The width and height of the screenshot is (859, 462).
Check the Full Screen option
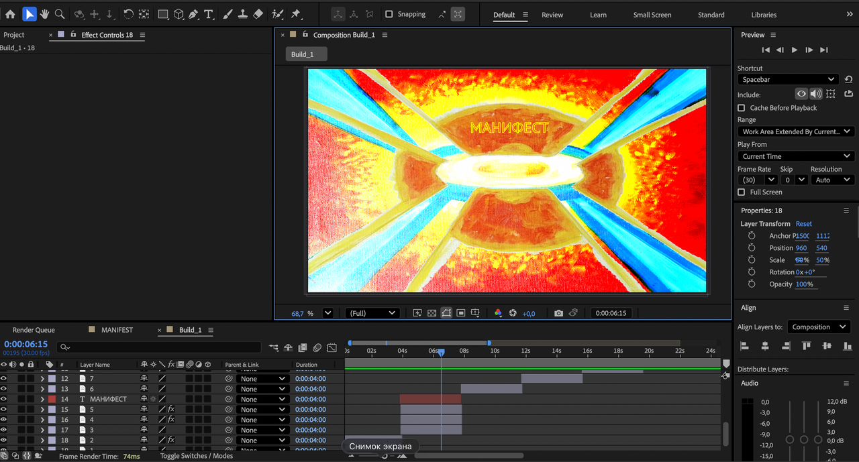tap(742, 192)
